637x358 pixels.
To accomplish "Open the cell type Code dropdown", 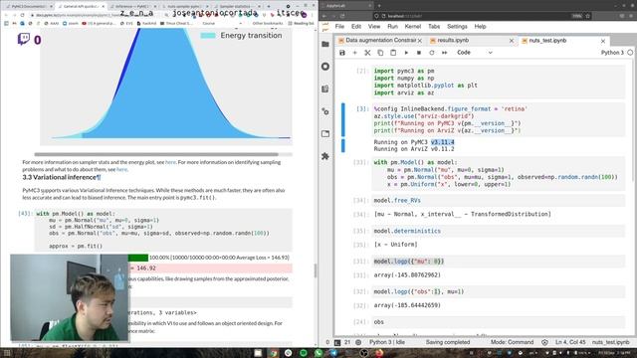I will click(x=475, y=53).
